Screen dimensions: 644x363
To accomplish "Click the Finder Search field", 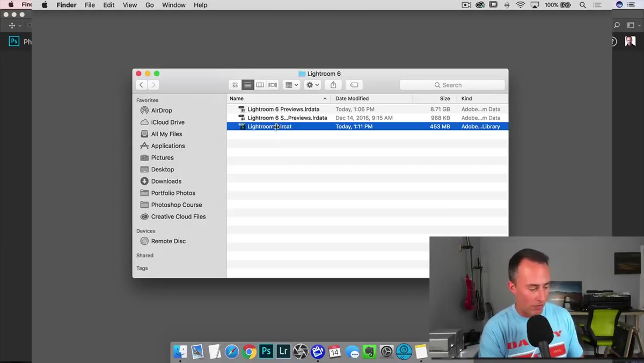I will pos(452,85).
